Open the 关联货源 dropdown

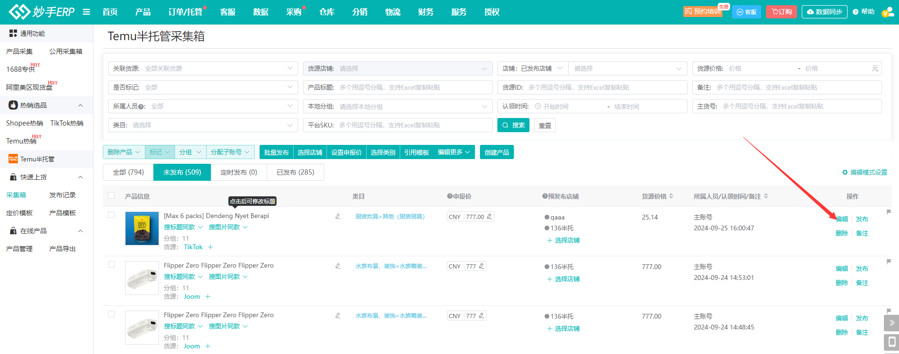tap(203, 68)
